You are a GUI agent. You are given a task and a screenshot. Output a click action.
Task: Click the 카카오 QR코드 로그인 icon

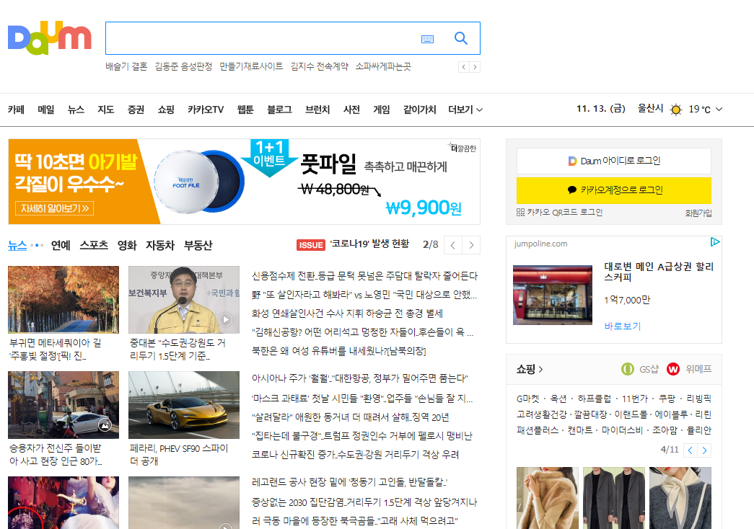[x=521, y=213]
